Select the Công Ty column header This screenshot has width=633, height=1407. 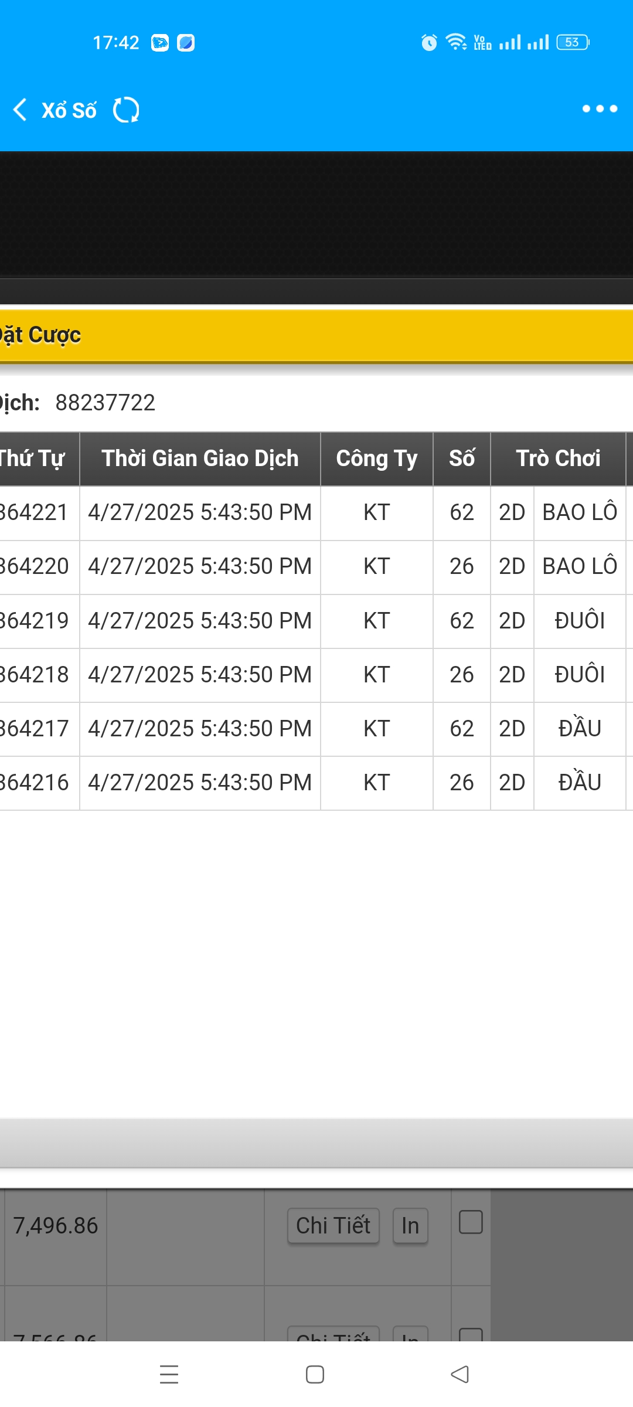[376, 459]
